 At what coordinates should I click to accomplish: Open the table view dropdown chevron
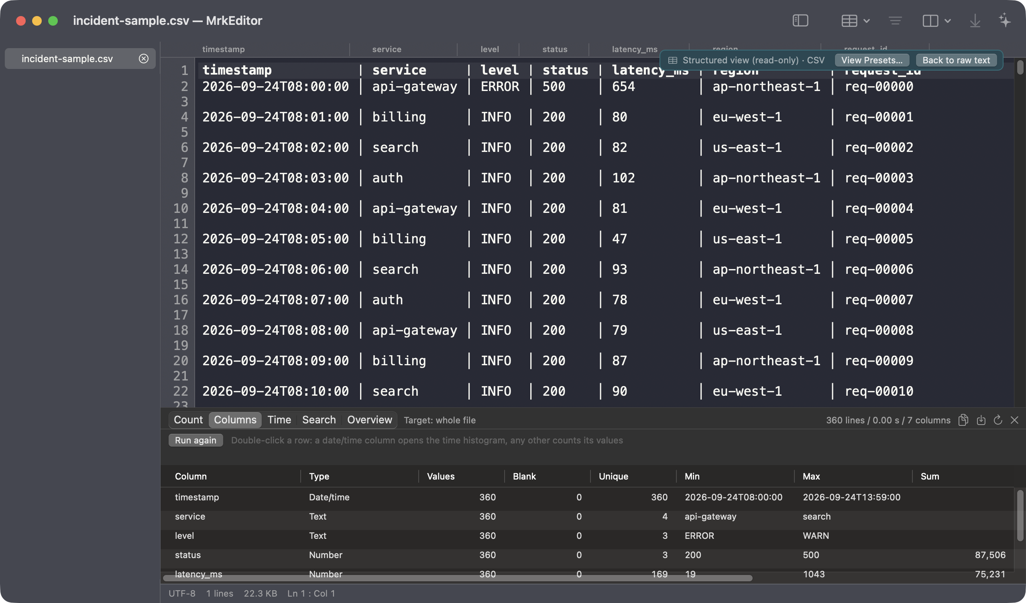[866, 21]
